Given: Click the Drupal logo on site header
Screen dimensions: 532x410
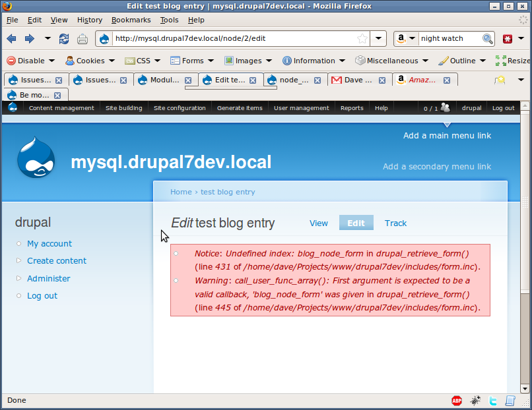Looking at the screenshot, I should (36, 158).
